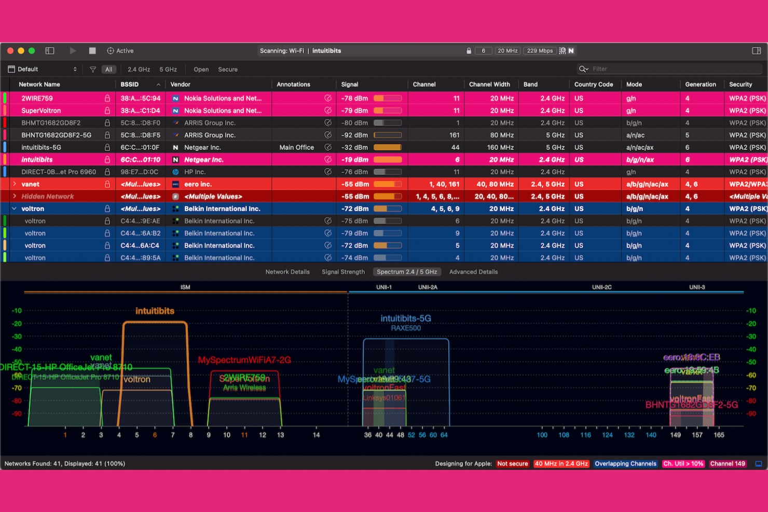The height and width of the screenshot is (512, 768).
Task: Click the Netgear vendor icon on intuitibits-5G row
Action: (x=175, y=147)
